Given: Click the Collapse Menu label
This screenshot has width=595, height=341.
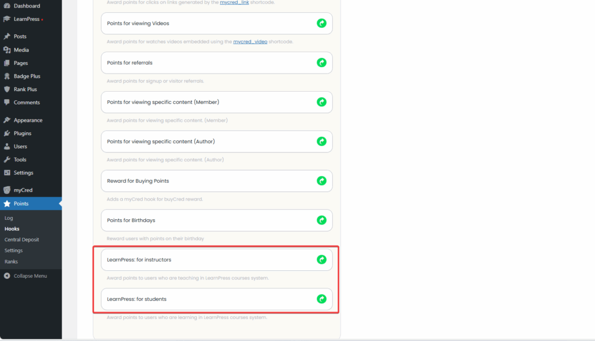Looking at the screenshot, I should tap(30, 276).
